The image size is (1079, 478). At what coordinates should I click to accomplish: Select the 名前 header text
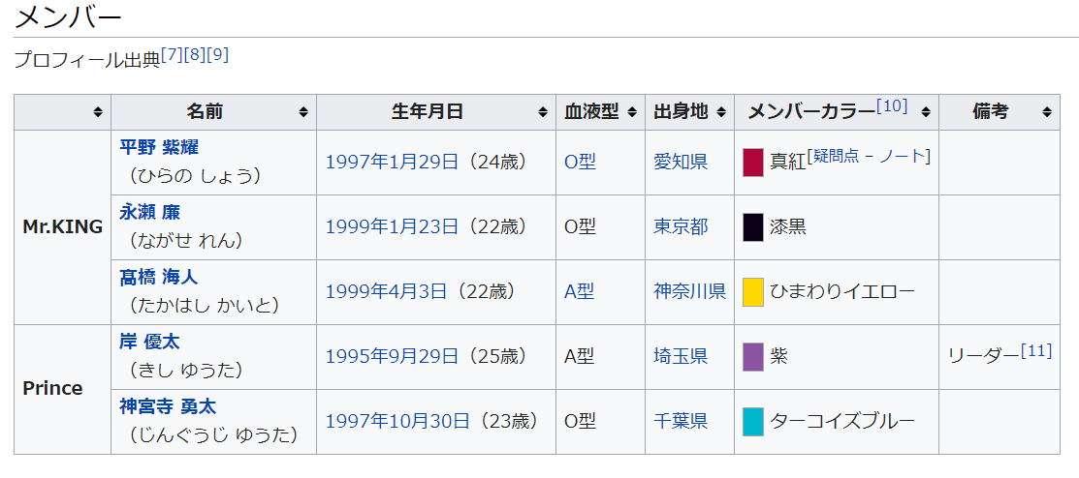point(205,112)
